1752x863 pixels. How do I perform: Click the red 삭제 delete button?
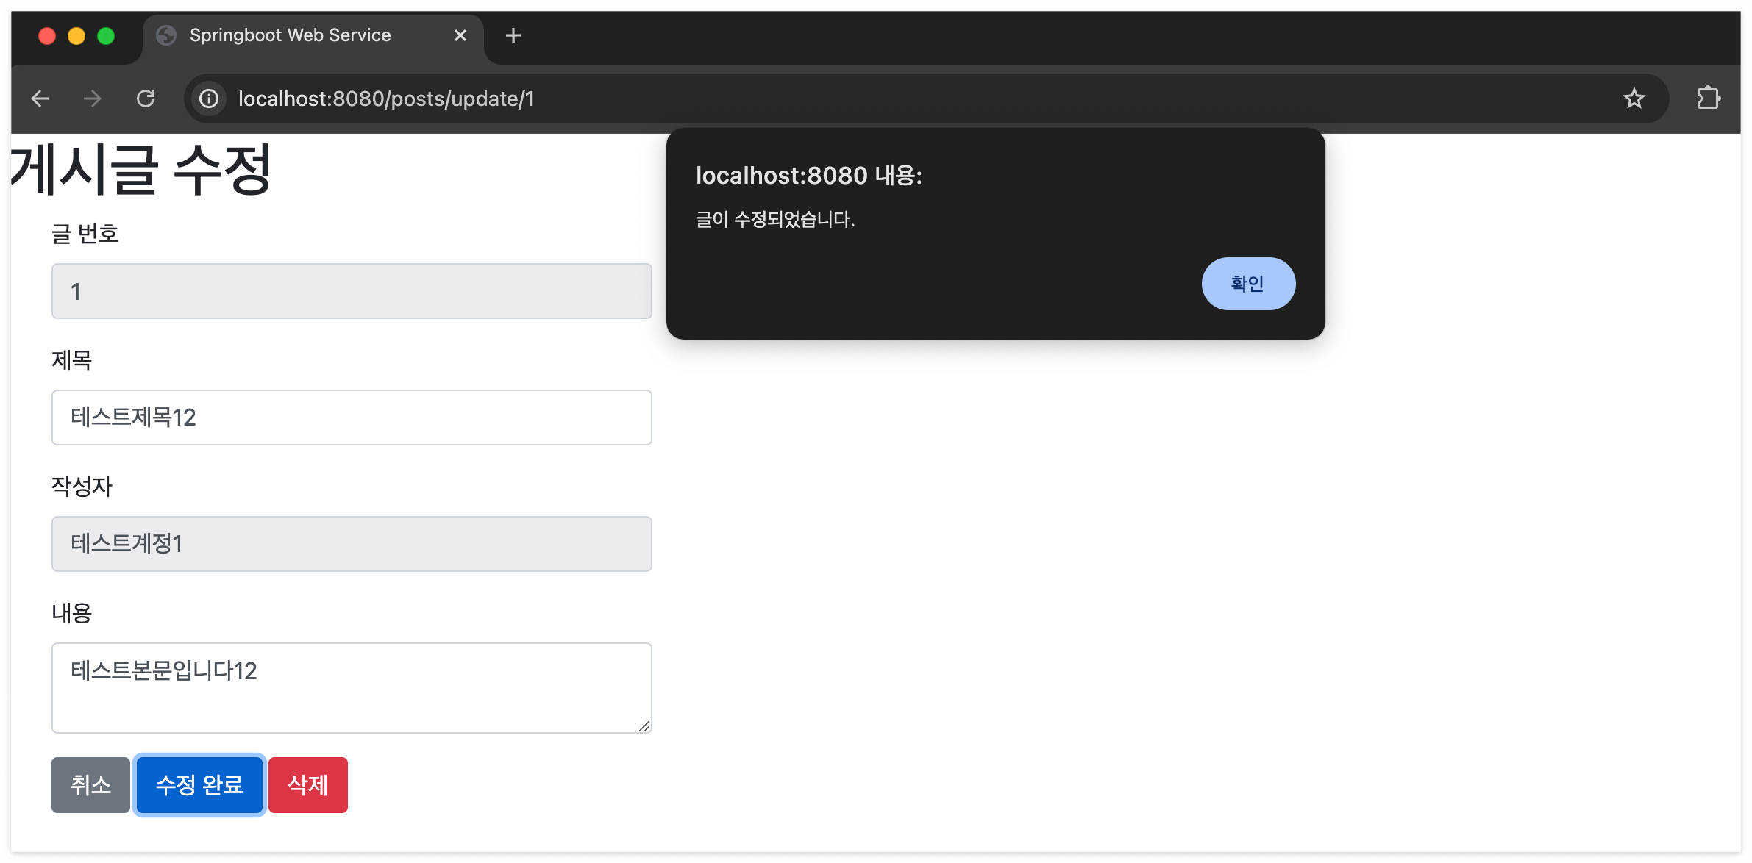[x=307, y=785]
